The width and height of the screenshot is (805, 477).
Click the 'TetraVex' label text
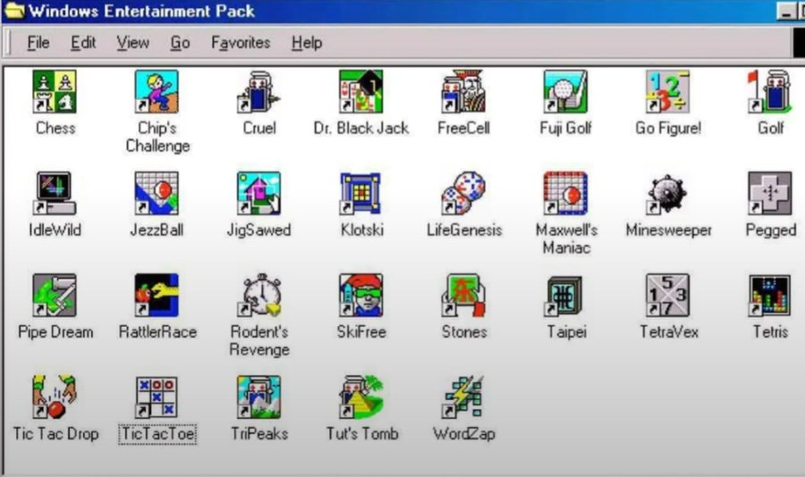click(x=669, y=332)
